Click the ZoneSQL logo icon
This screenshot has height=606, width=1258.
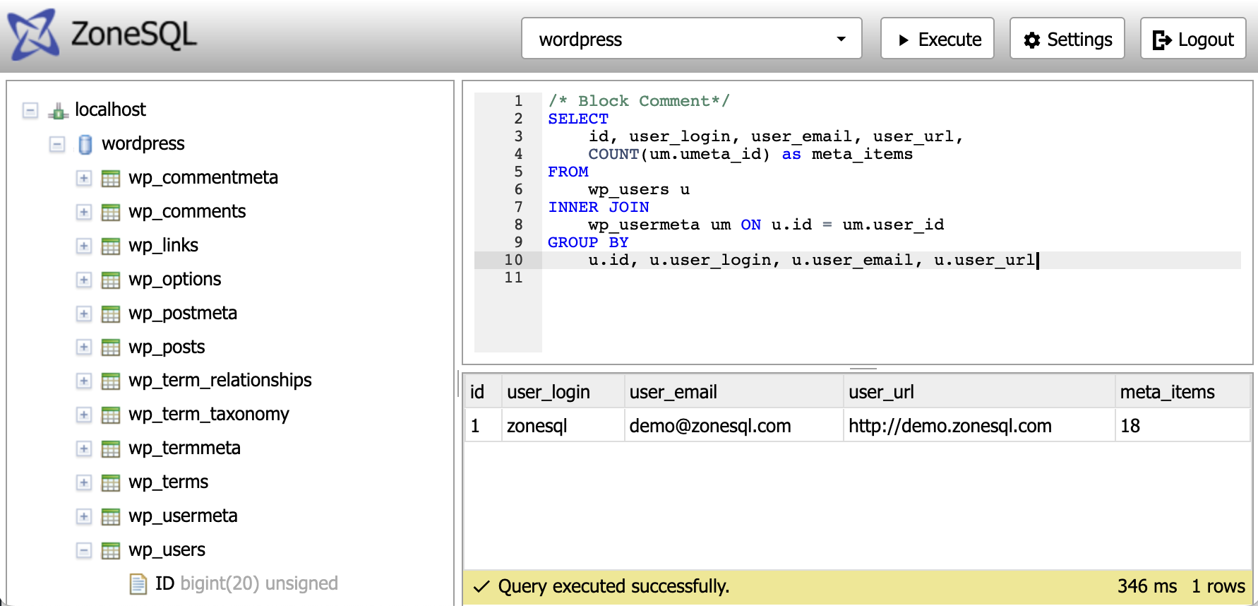(x=33, y=33)
